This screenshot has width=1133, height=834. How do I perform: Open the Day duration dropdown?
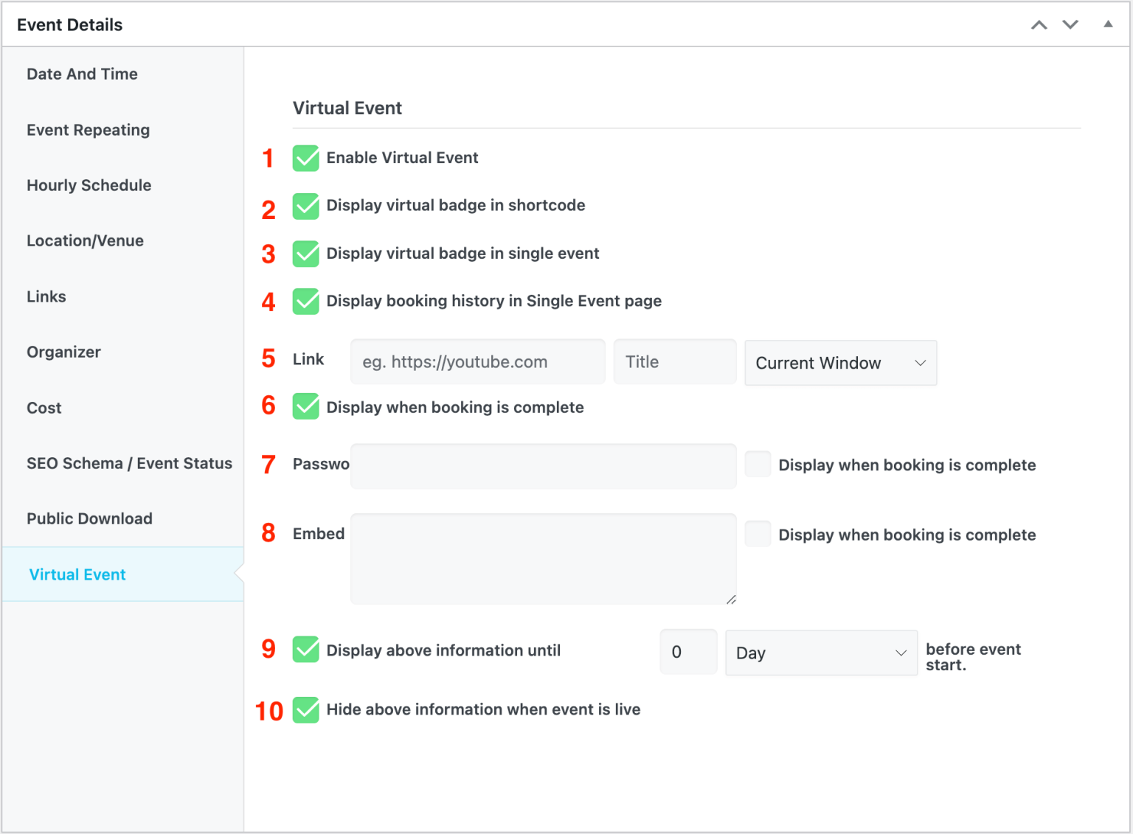point(821,653)
